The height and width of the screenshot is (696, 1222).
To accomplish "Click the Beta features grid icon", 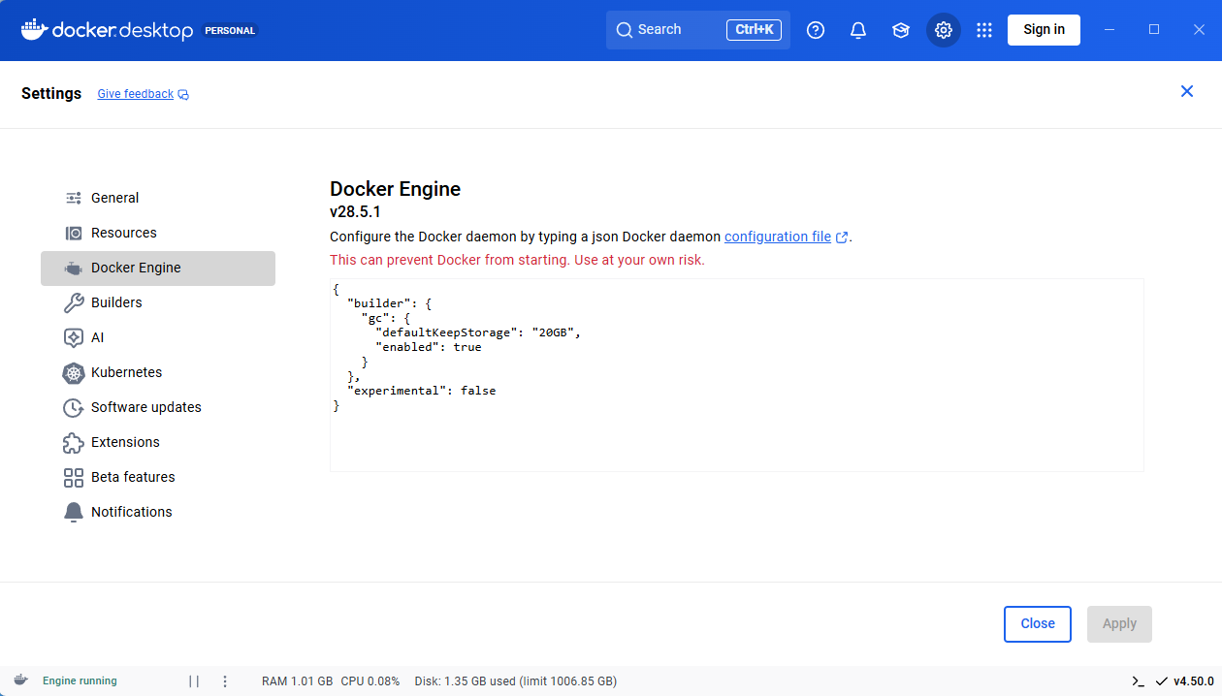I will (x=74, y=477).
